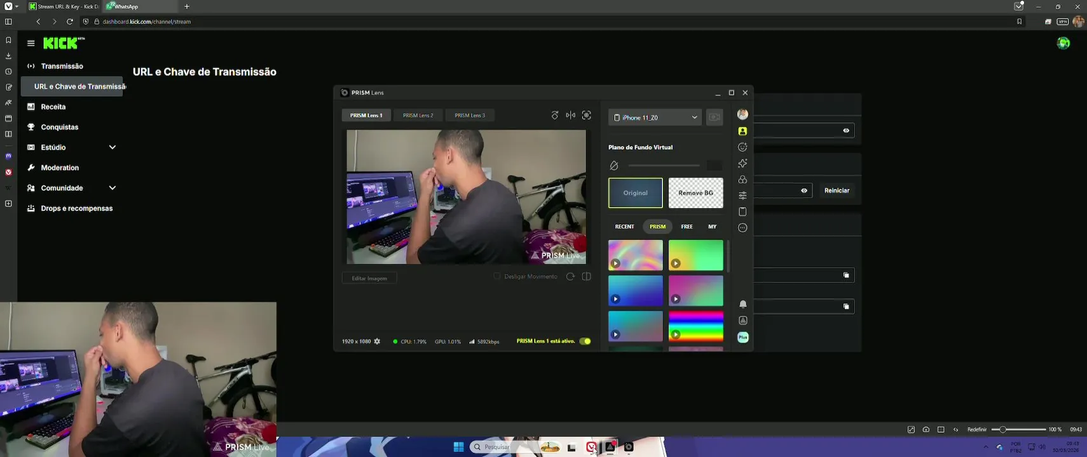The width and height of the screenshot is (1087, 457).
Task: Reset the PRISM preview with refresh icon
Action: [x=570, y=277]
